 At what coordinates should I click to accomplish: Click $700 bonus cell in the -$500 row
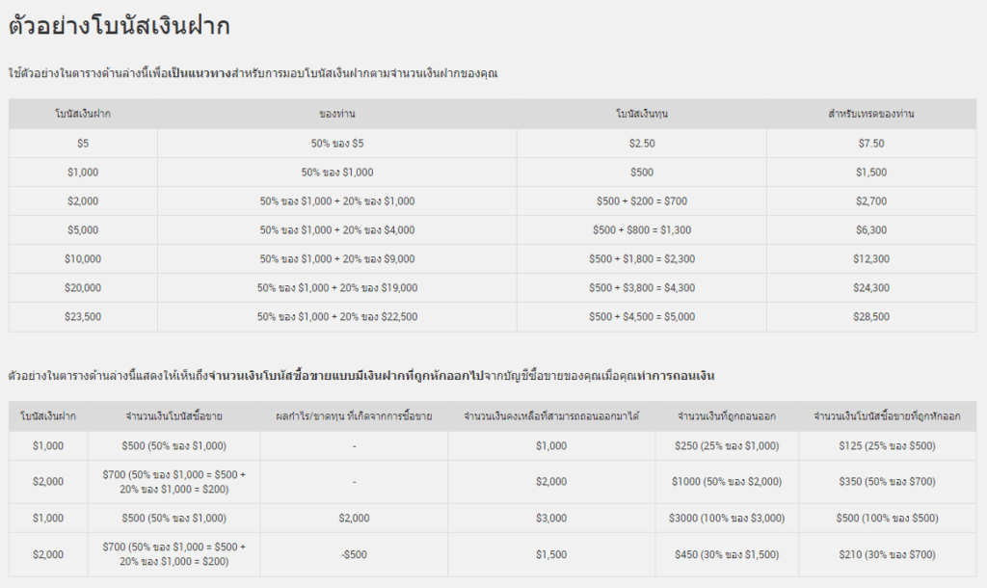[x=173, y=554]
